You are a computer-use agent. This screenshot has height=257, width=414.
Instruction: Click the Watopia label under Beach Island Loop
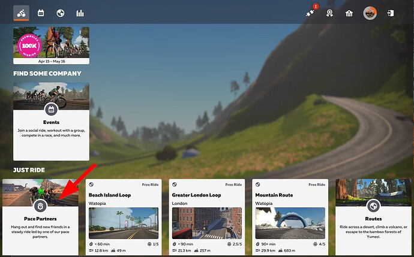[x=97, y=204]
